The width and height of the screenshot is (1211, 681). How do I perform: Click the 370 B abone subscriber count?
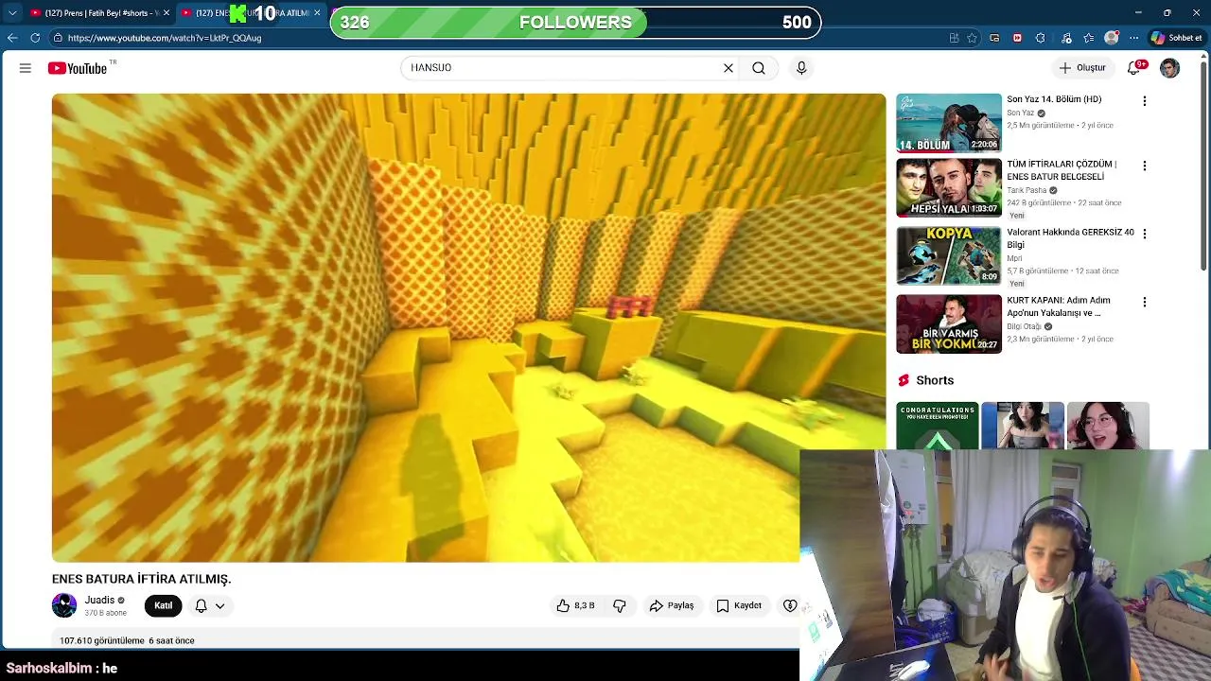[105, 613]
